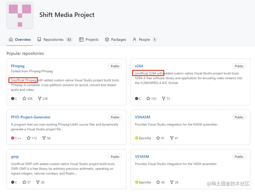Screen dimensions: 255x192
Task: Click the gmp fork count 30
Action: pyautogui.click(x=43, y=182)
